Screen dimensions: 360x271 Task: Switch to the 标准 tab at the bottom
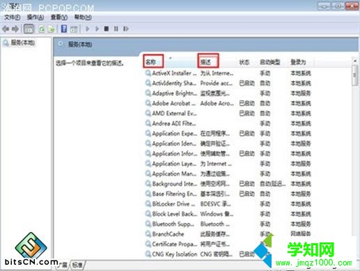(x=78, y=265)
